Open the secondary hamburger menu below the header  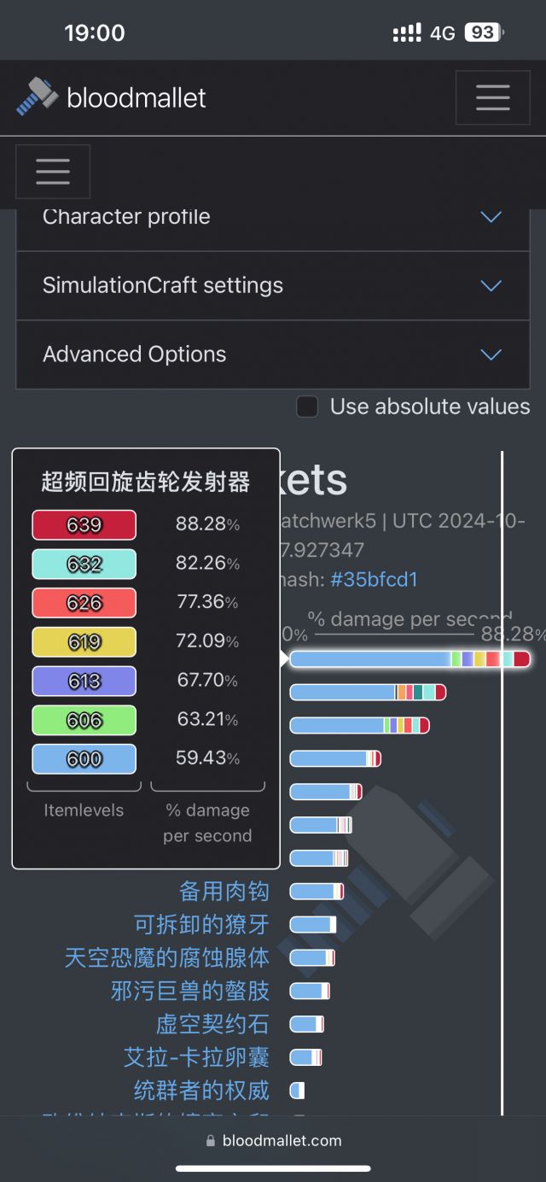[53, 172]
